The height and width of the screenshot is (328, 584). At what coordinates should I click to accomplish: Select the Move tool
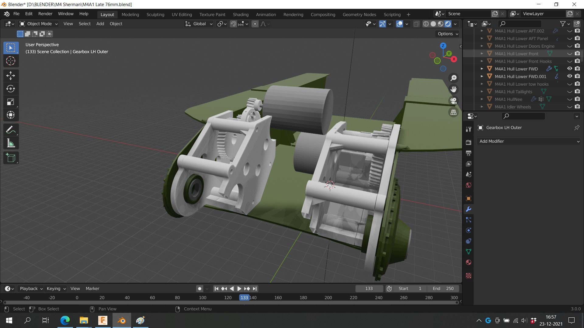point(11,75)
